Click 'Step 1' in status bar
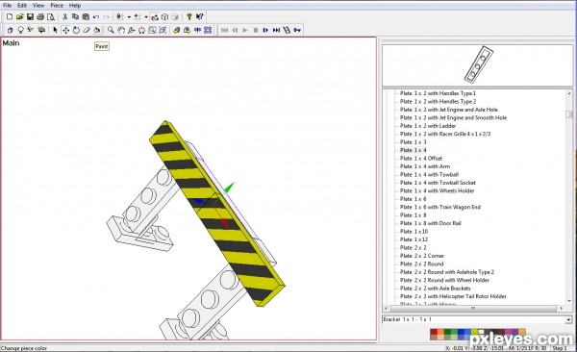Viewport: 577px width, 352px height. [x=560, y=348]
